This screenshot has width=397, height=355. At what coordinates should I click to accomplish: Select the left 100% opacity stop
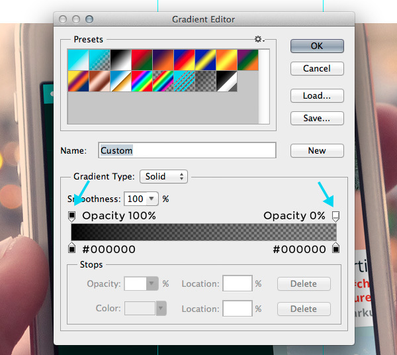(72, 216)
